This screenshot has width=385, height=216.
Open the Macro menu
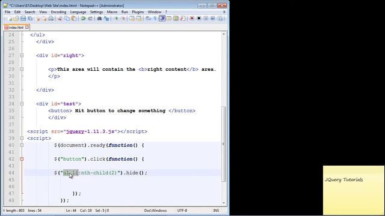click(112, 12)
